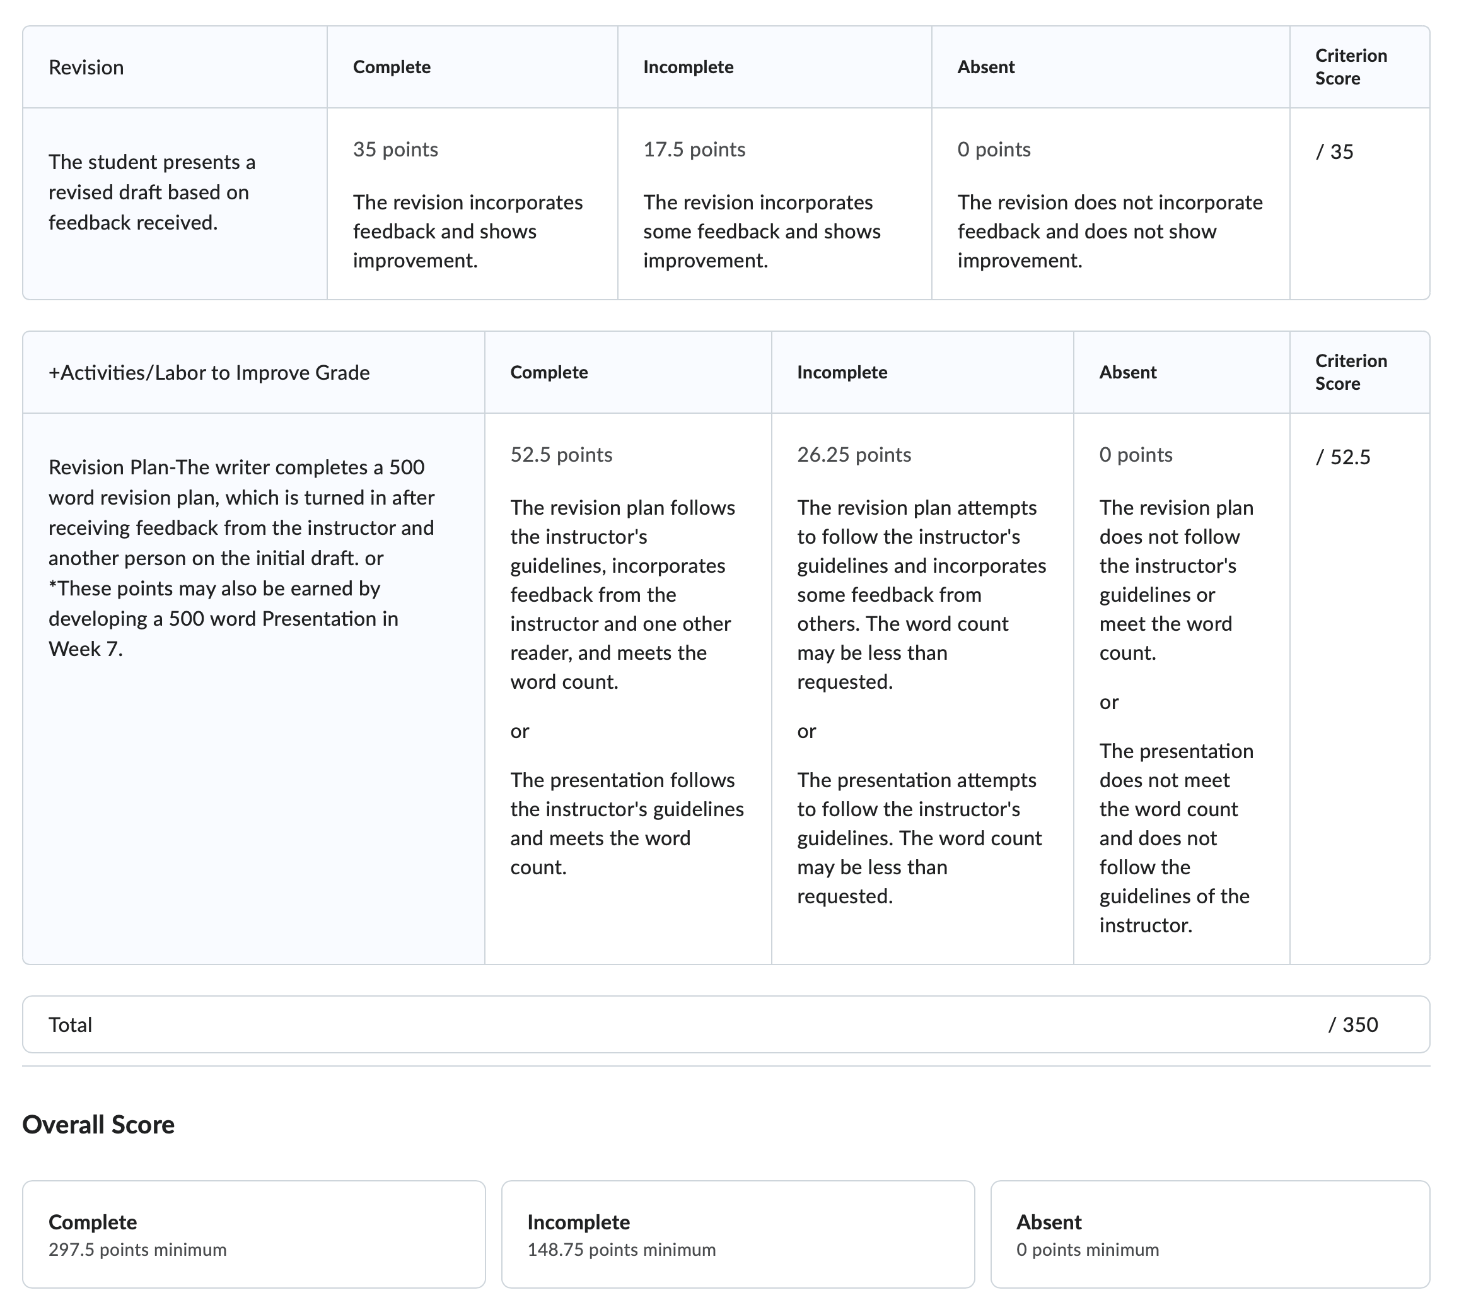Click Complete column header in Revision table
1459x1312 pixels.
pyautogui.click(x=392, y=67)
